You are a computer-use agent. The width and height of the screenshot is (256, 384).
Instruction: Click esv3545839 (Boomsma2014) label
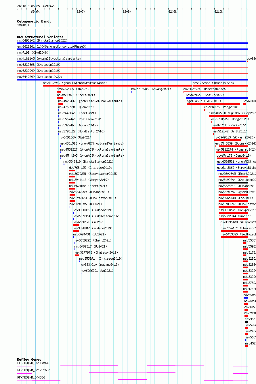coord(236,144)
